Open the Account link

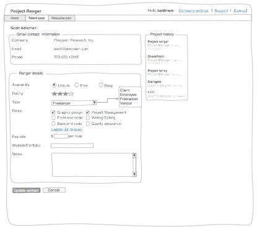(221, 11)
